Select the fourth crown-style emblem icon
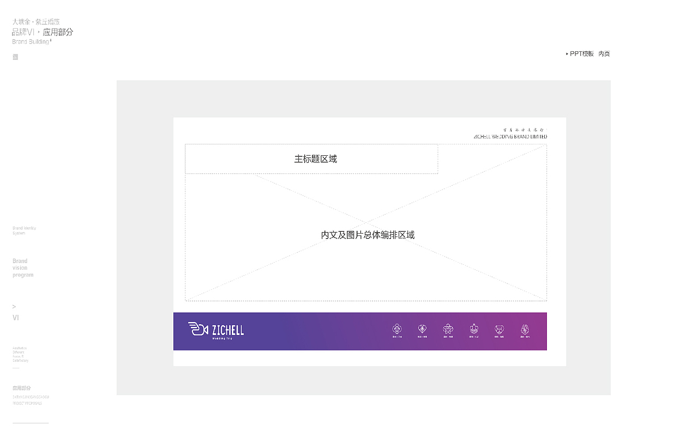The image size is (698, 443). pyautogui.click(x=474, y=329)
